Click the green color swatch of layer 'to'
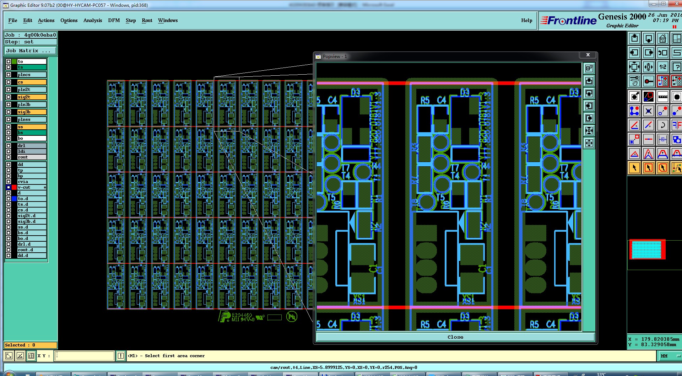Image resolution: width=682 pixels, height=376 pixels. [x=14, y=61]
